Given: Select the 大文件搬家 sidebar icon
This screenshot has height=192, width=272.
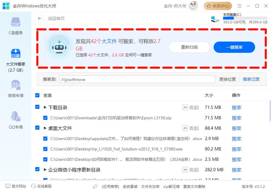Looking at the screenshot, I should pyautogui.click(x=16, y=54).
